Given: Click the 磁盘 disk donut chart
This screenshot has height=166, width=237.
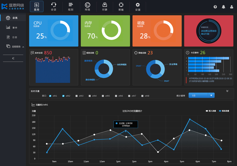Looking at the screenshot, I should pos(164,30).
